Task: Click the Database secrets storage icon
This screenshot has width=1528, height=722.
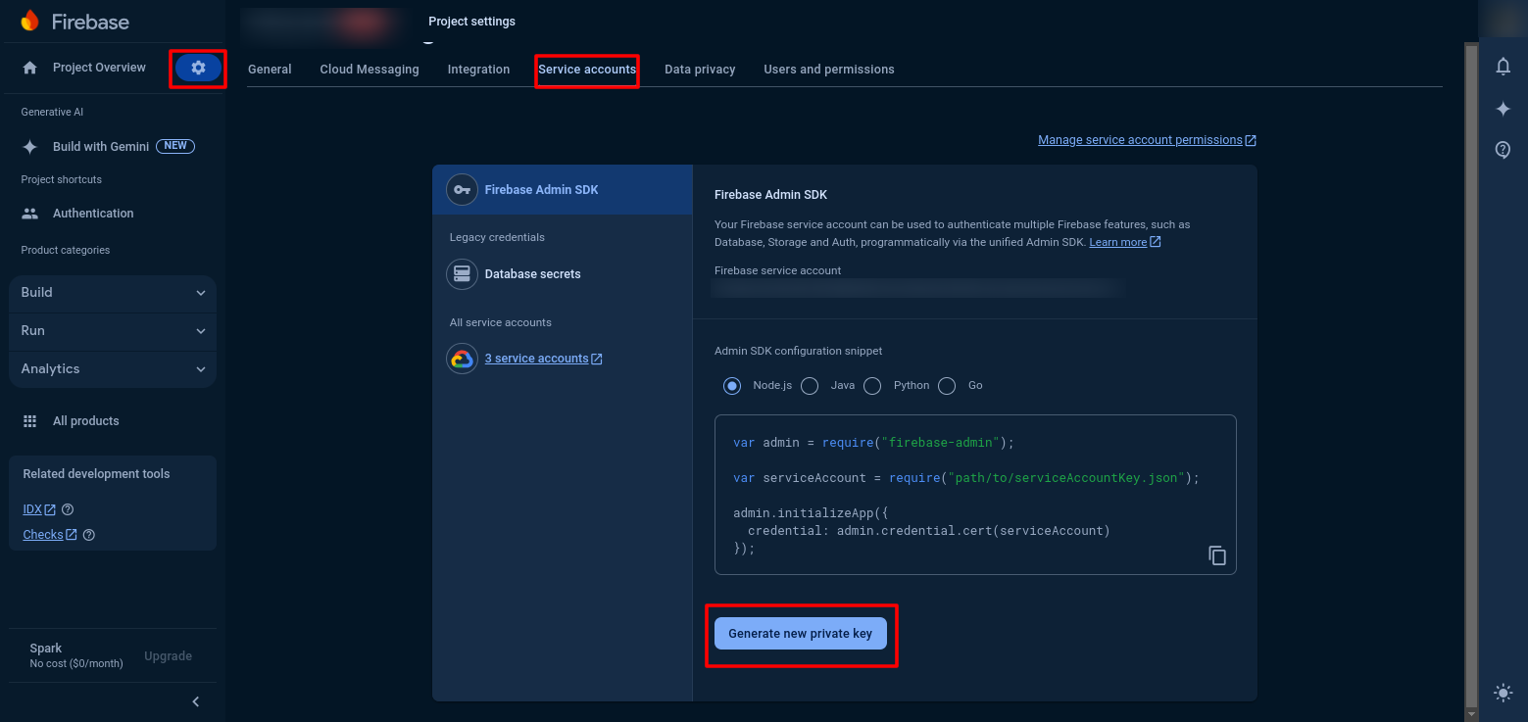Action: coord(462,274)
